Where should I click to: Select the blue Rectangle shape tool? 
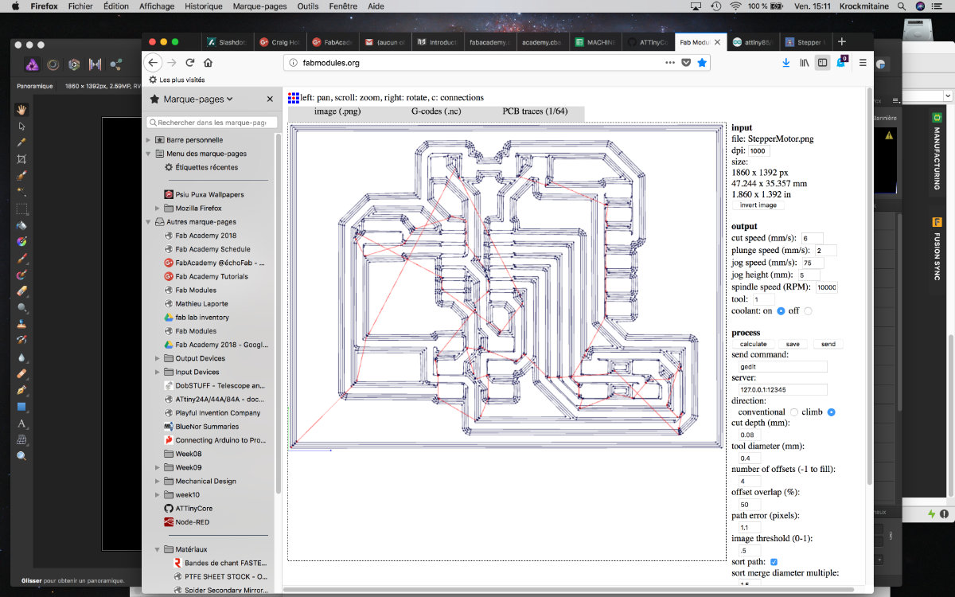21,407
